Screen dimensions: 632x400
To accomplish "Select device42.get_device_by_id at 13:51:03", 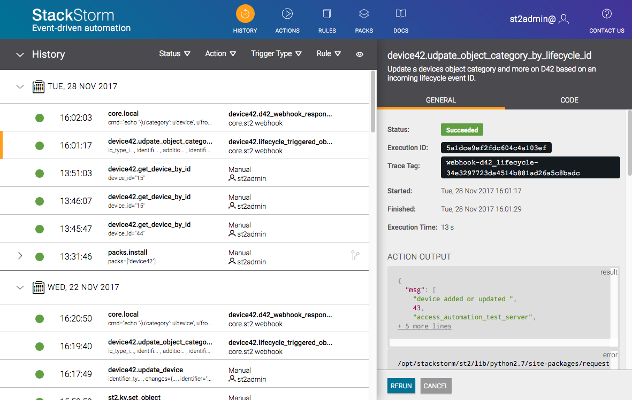I will point(185,173).
